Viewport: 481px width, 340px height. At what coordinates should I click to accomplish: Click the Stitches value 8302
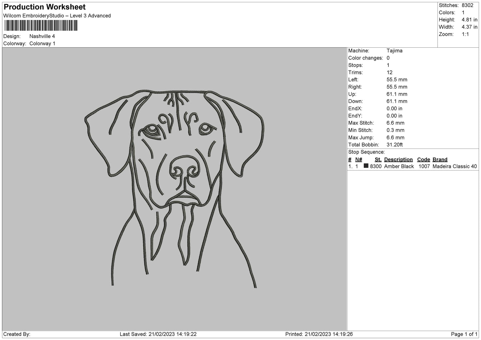click(467, 5)
